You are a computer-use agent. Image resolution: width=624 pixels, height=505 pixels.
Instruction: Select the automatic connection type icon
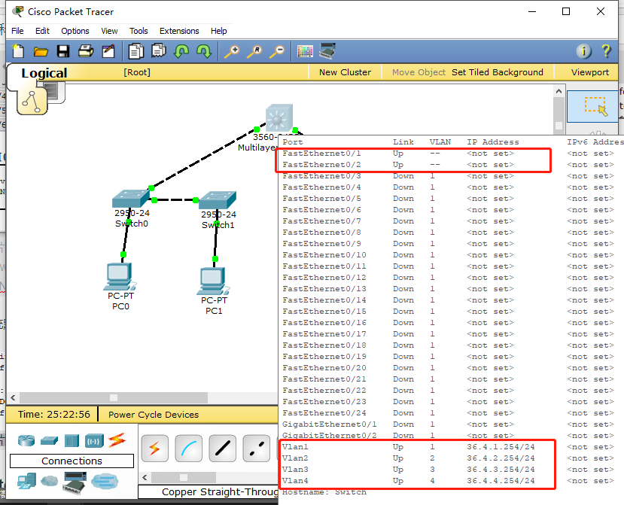[155, 449]
